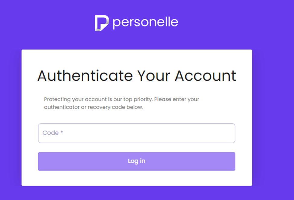Click white card space below Log in button
This screenshot has width=294, height=200.
[x=137, y=178]
